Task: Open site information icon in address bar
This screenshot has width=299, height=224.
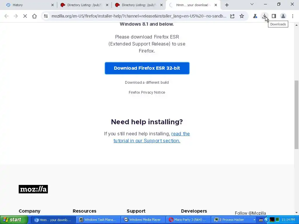Action: [x=46, y=16]
